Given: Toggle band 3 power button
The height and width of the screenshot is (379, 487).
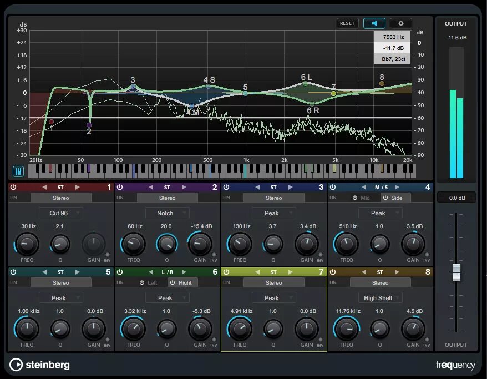Looking at the screenshot, I should 226,187.
